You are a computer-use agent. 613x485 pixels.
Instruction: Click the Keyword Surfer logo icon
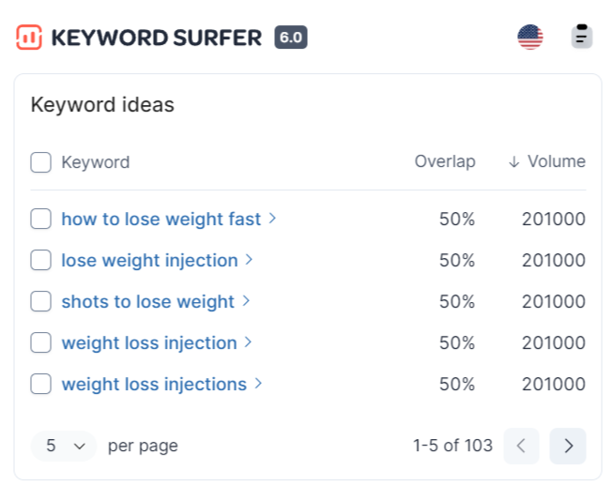click(29, 38)
